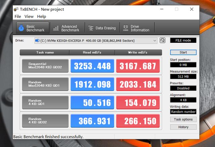Close the TxBENCH window
Screen dimensions: 215x147
point(192,9)
